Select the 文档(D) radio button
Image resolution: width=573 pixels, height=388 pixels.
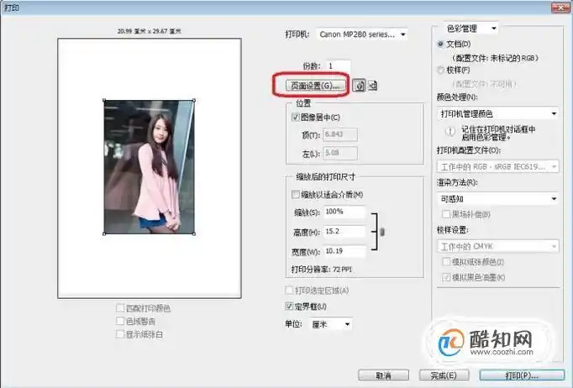coord(441,45)
